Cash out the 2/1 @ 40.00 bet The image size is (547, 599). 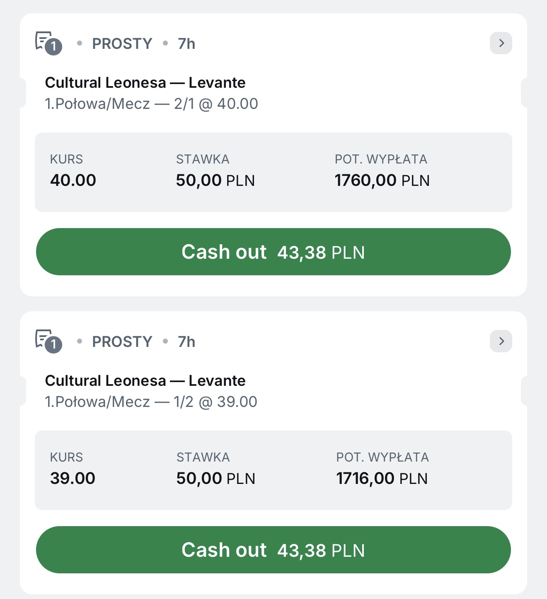pos(273,252)
